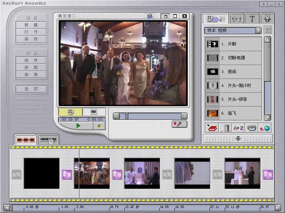Click the add-to-album red book icon
Viewport: 285px width, 213px height.
212,128
